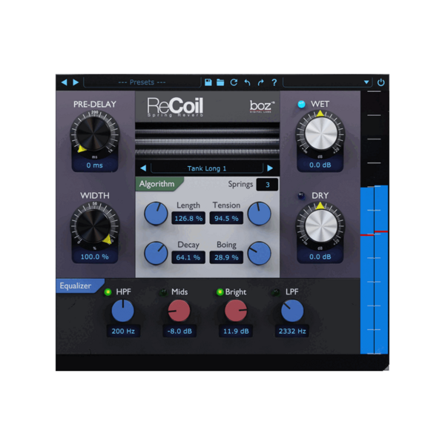Click the blue output level meter
Image resolution: width=445 pixels, height=445 pixels.
pos(375,270)
